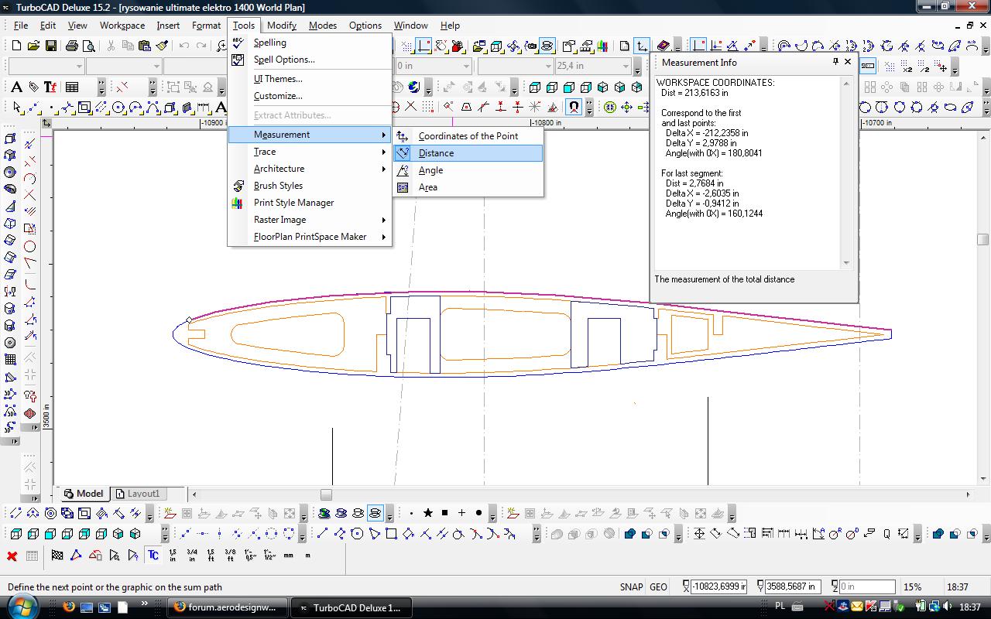Open the Insert Table tool icon
This screenshot has height=619, width=991.
[72, 87]
